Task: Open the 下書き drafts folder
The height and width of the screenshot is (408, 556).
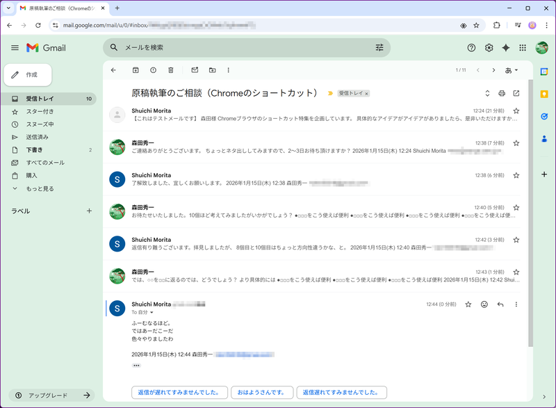Action: [49, 150]
